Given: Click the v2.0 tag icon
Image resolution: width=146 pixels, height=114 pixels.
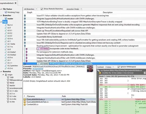Looking at the screenshot, I should click(x=6, y=28).
